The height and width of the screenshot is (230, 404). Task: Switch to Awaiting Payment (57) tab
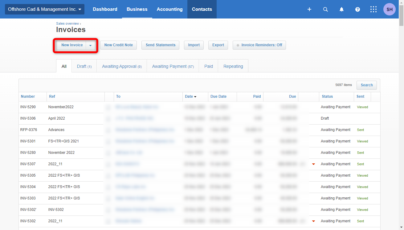(x=173, y=66)
